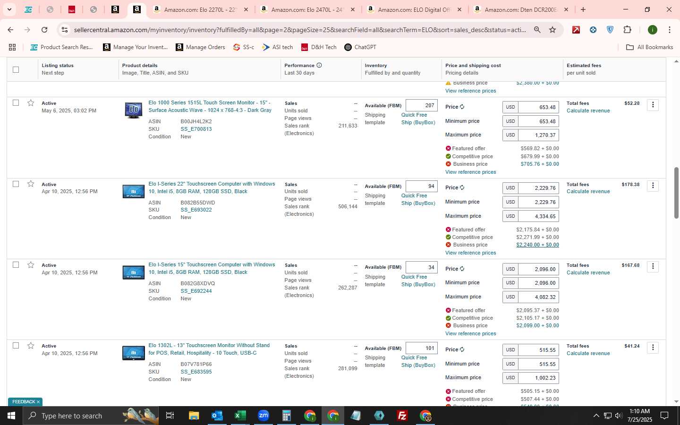Open Excel from the taskbar
The width and height of the screenshot is (680, 425).
pyautogui.click(x=240, y=416)
